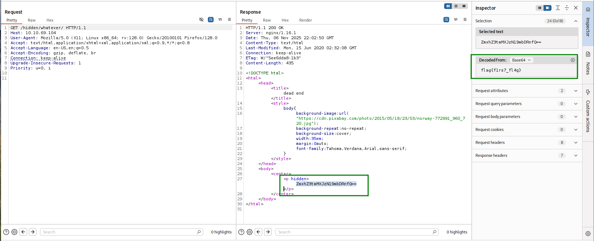Click Response search magnifier icon
The image size is (594, 241).
pyautogui.click(x=434, y=232)
